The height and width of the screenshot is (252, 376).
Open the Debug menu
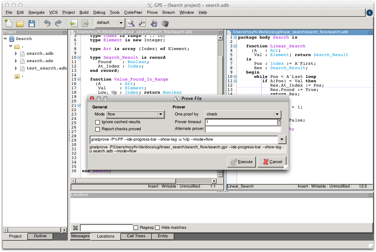pyautogui.click(x=99, y=12)
